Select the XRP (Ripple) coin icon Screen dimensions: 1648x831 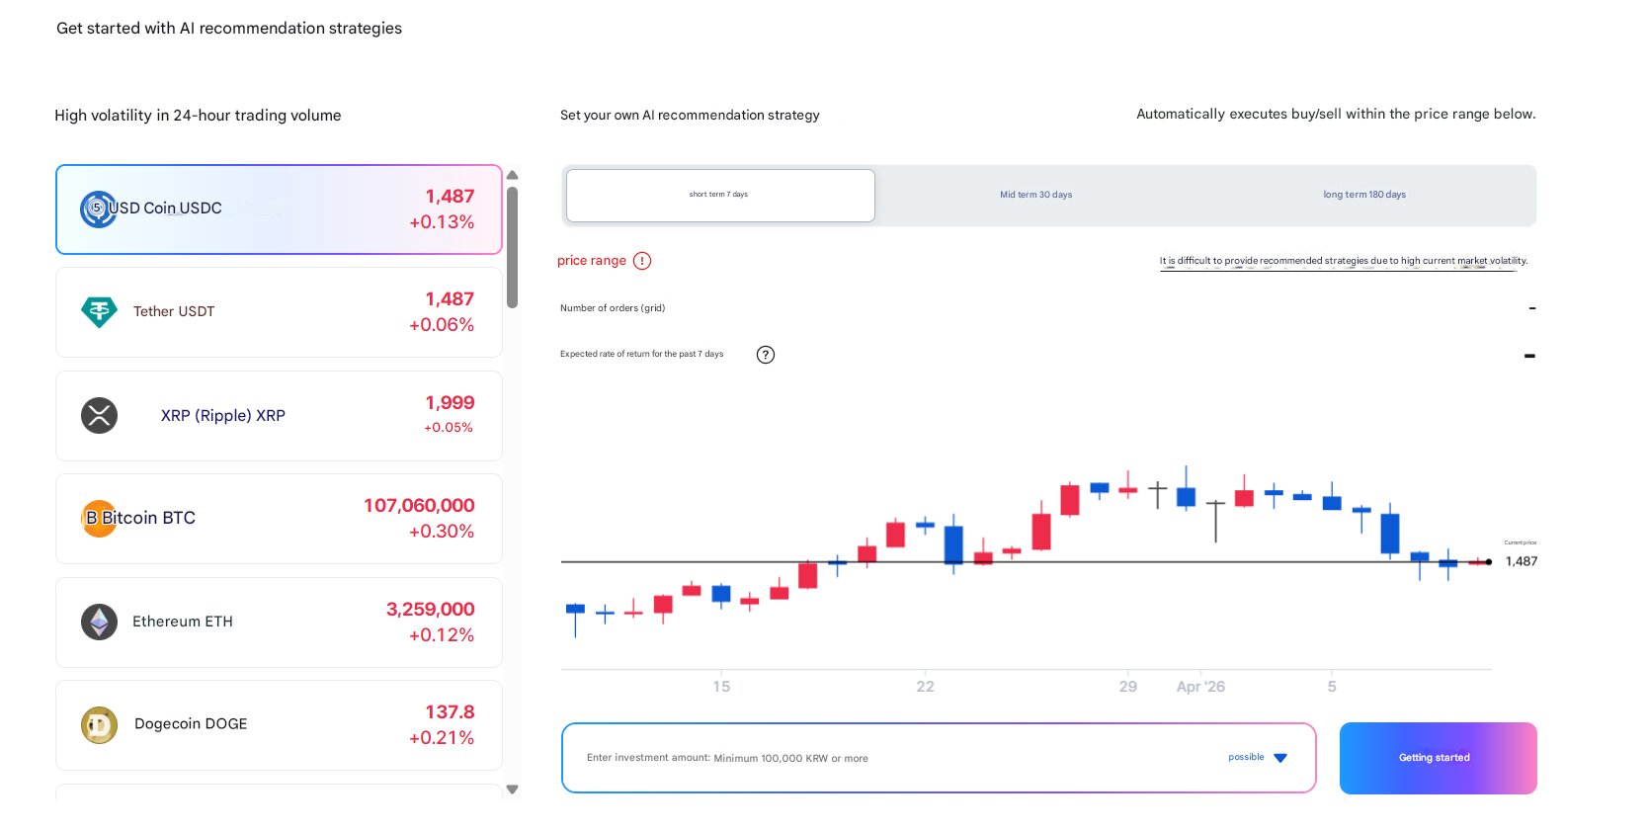click(x=98, y=415)
